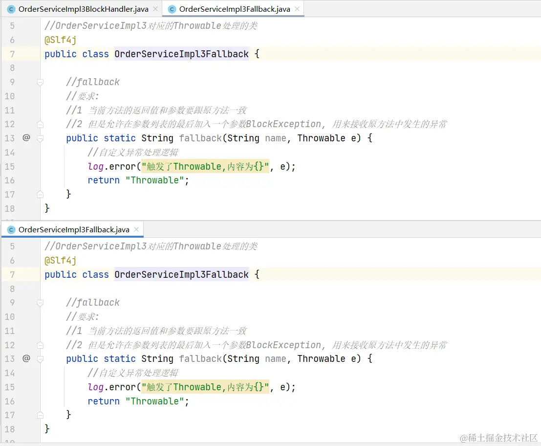541x446 pixels.
Task: Click the //OrderServiceImpl3 comment on line 5, upper editor
Action: coord(151,25)
